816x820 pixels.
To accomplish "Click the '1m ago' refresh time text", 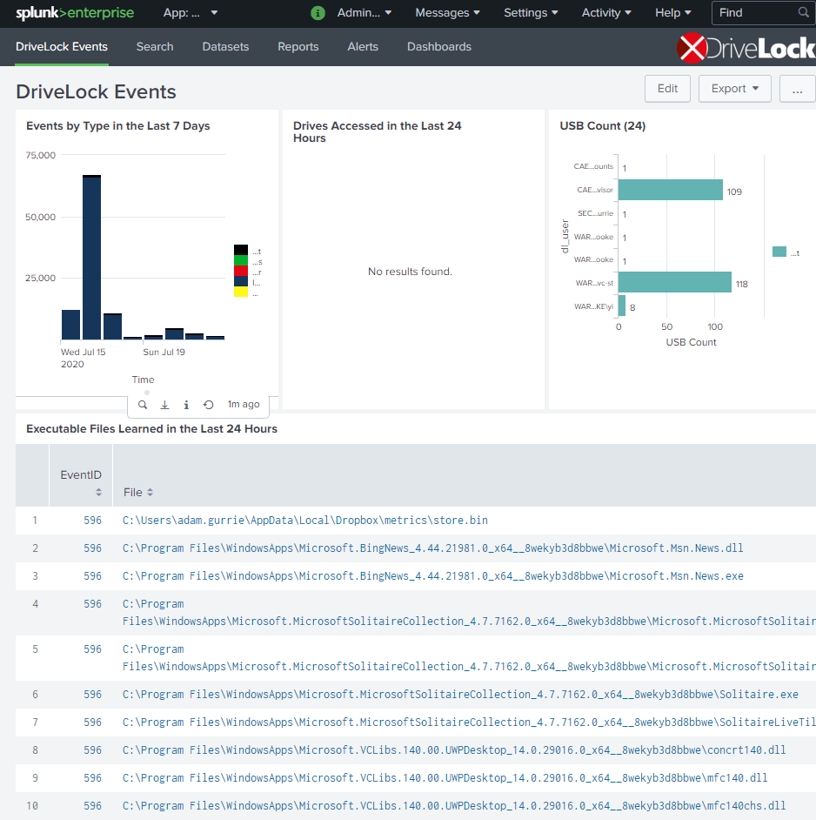I will coord(244,404).
